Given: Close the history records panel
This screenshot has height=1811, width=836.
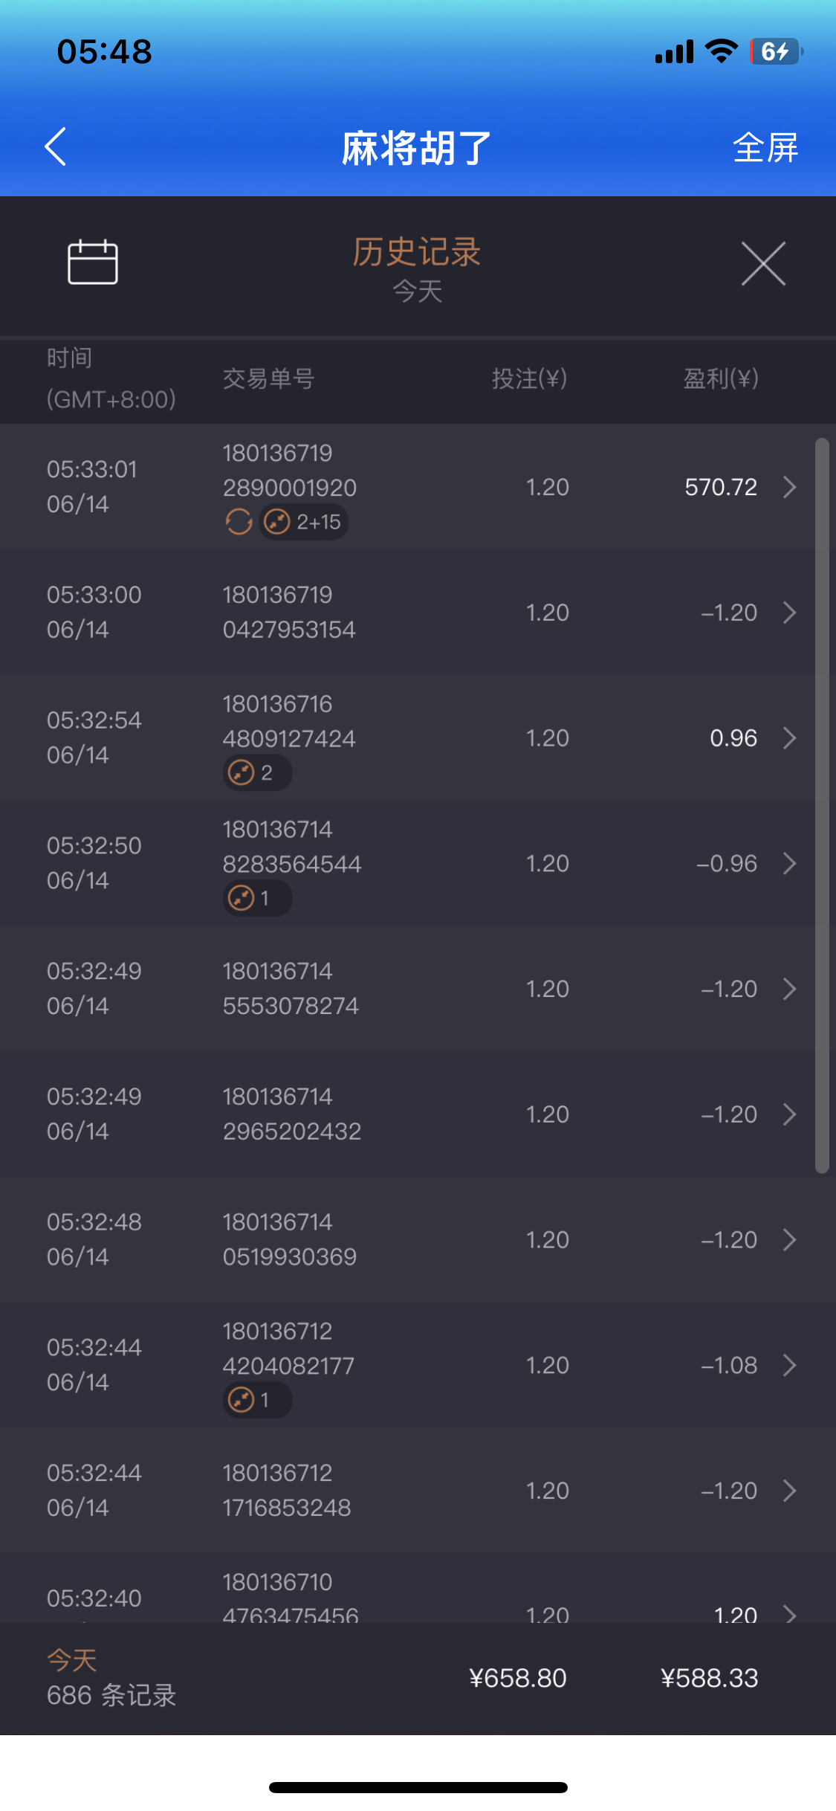Looking at the screenshot, I should pos(763,263).
